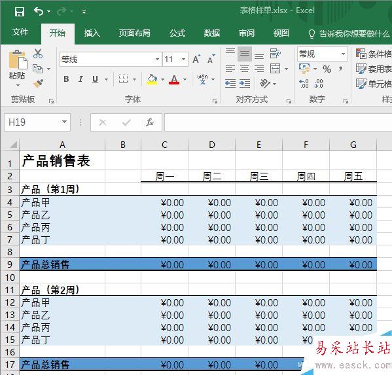Open the font size 11 dropdown
392x375 pixels.
tap(183, 60)
